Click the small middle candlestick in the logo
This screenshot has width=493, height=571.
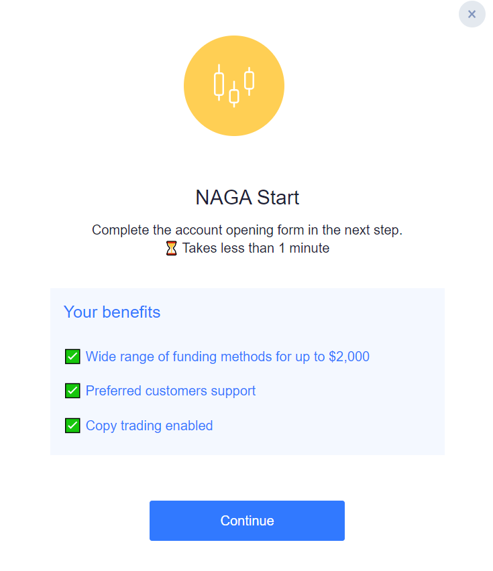coord(234,95)
